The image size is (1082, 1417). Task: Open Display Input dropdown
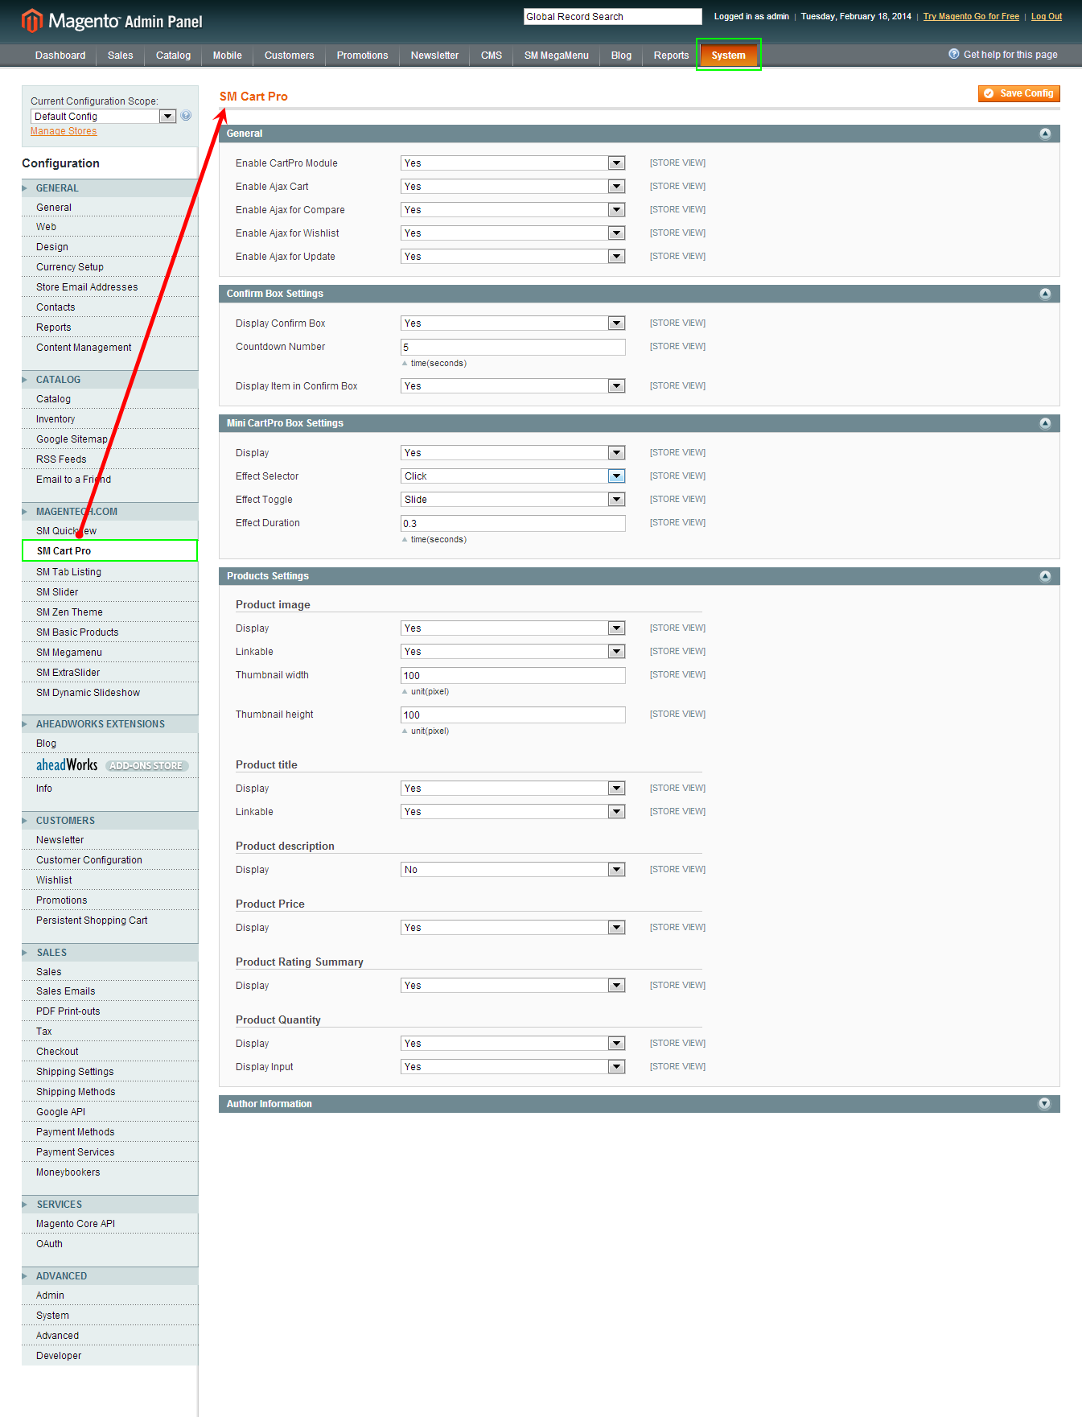point(512,1067)
